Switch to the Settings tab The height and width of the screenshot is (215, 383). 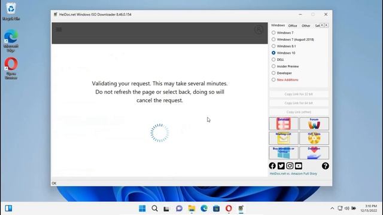coord(317,26)
